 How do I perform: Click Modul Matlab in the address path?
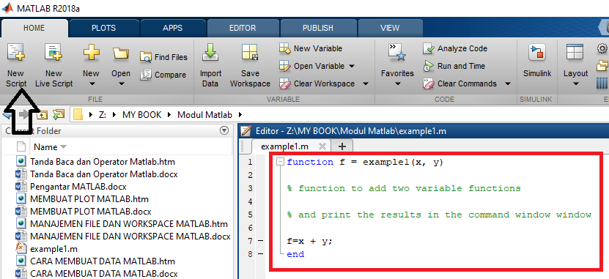(204, 115)
